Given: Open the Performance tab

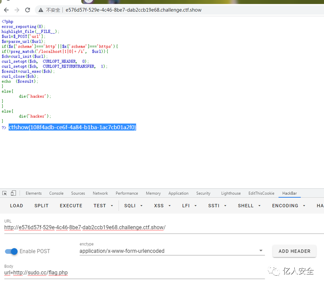Looking at the screenshot, I should (x=127, y=193).
